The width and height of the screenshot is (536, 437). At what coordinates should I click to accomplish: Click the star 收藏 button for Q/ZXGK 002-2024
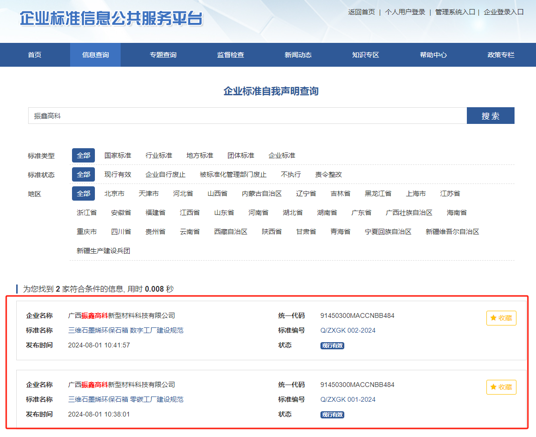(501, 318)
